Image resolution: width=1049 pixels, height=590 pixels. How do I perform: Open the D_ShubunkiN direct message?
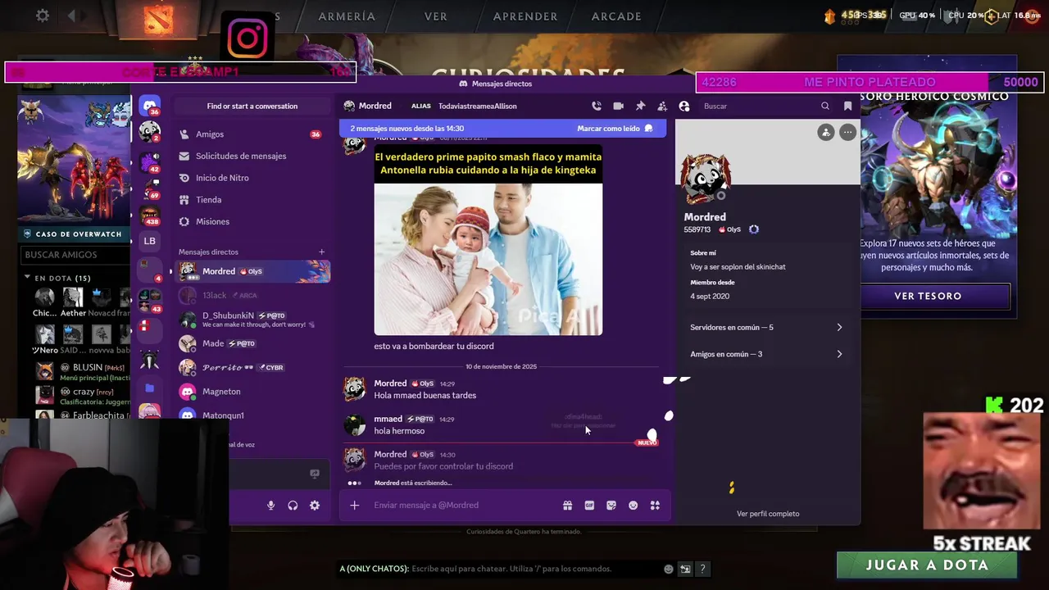click(x=252, y=320)
